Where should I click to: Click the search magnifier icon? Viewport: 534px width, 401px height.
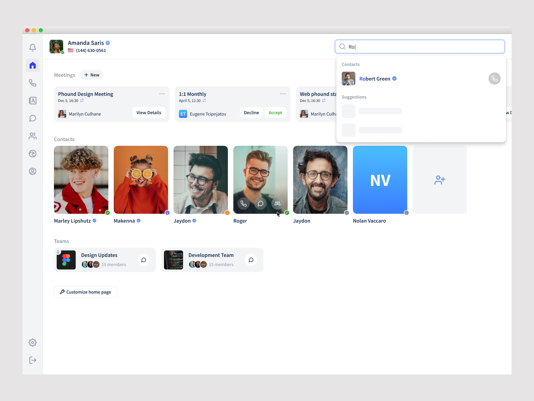[x=342, y=47]
